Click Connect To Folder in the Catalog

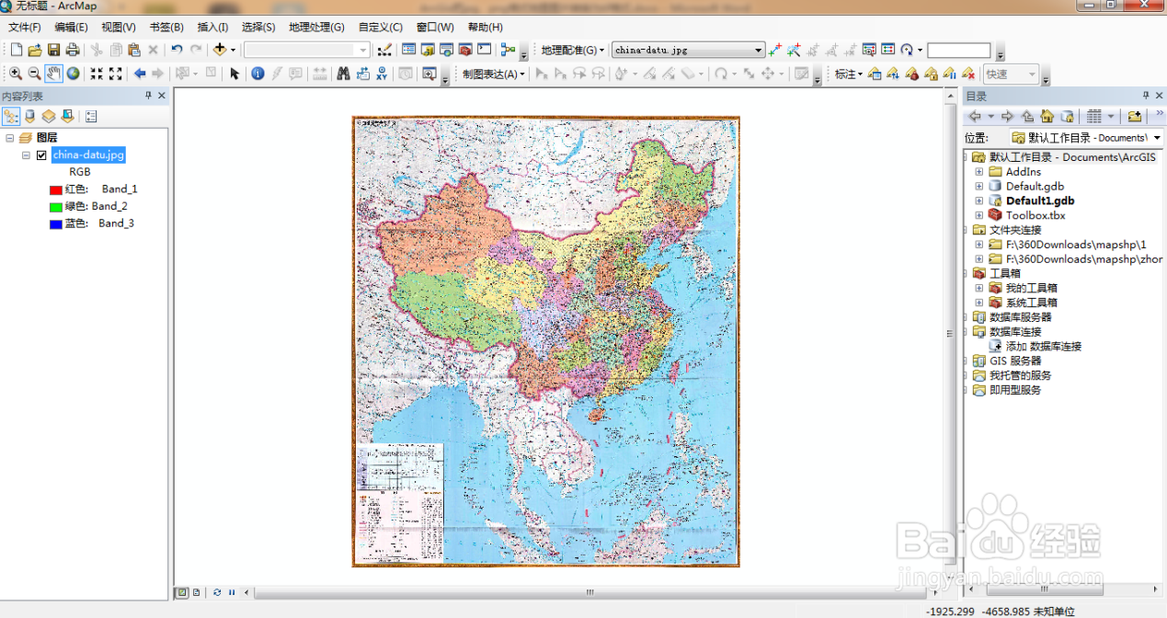point(1134,116)
